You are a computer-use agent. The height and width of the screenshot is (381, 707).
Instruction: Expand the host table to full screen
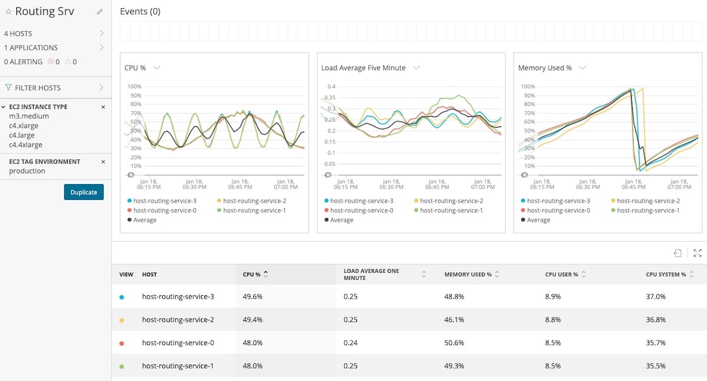(x=698, y=253)
